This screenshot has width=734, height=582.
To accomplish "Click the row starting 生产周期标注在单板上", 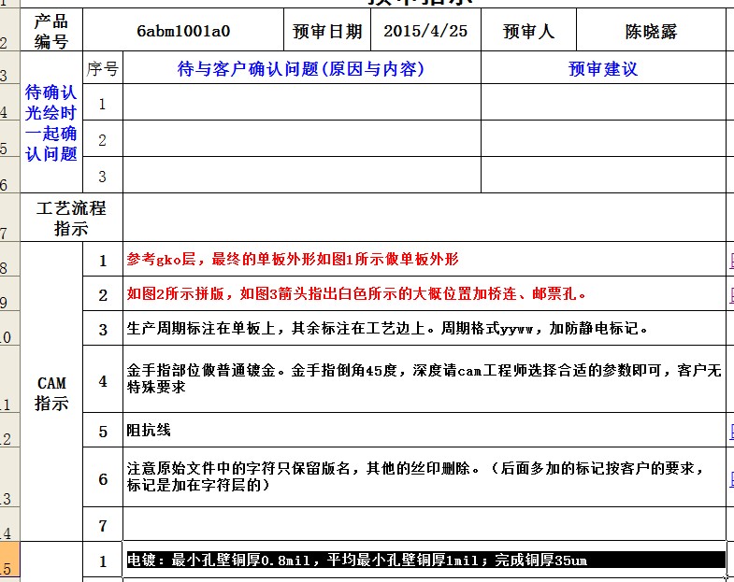I will (x=425, y=328).
